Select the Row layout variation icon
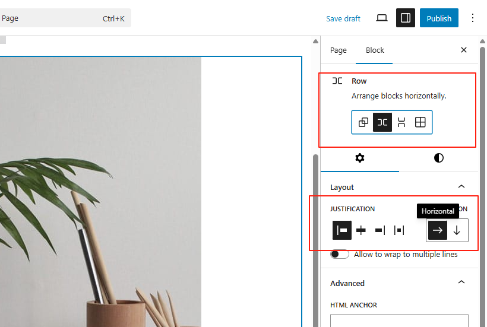The image size is (487, 327). [382, 122]
